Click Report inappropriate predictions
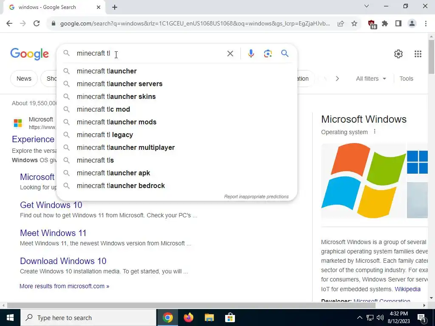The image size is (435, 326). [256, 197]
